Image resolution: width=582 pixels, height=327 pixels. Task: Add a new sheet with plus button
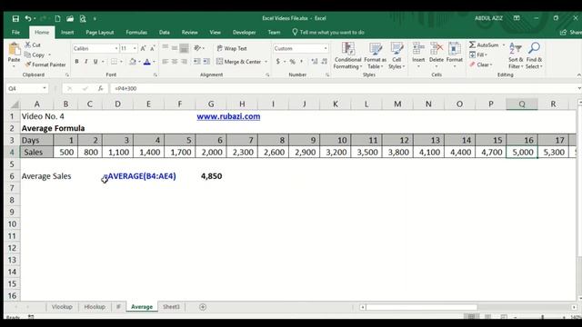tap(203, 307)
